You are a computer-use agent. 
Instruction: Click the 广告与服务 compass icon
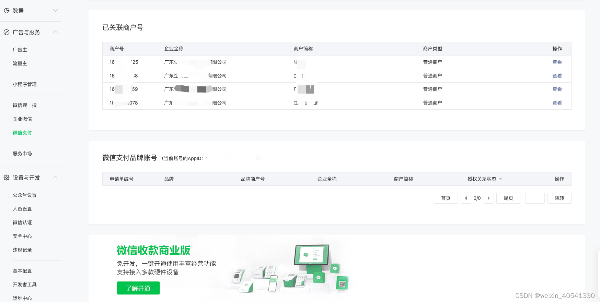pos(7,32)
